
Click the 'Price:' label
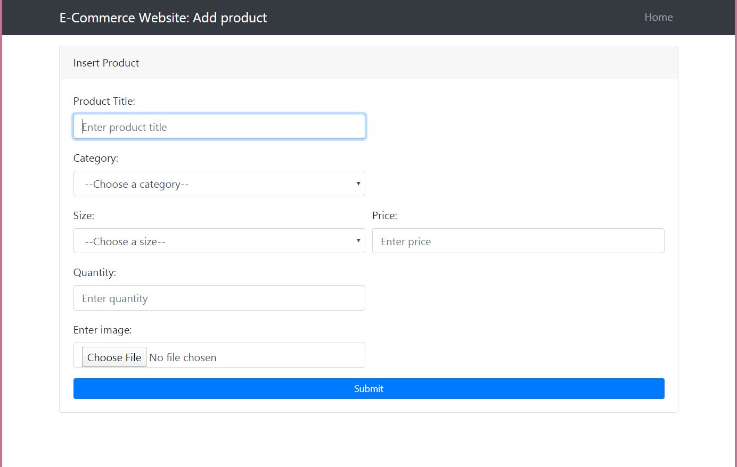pos(384,215)
